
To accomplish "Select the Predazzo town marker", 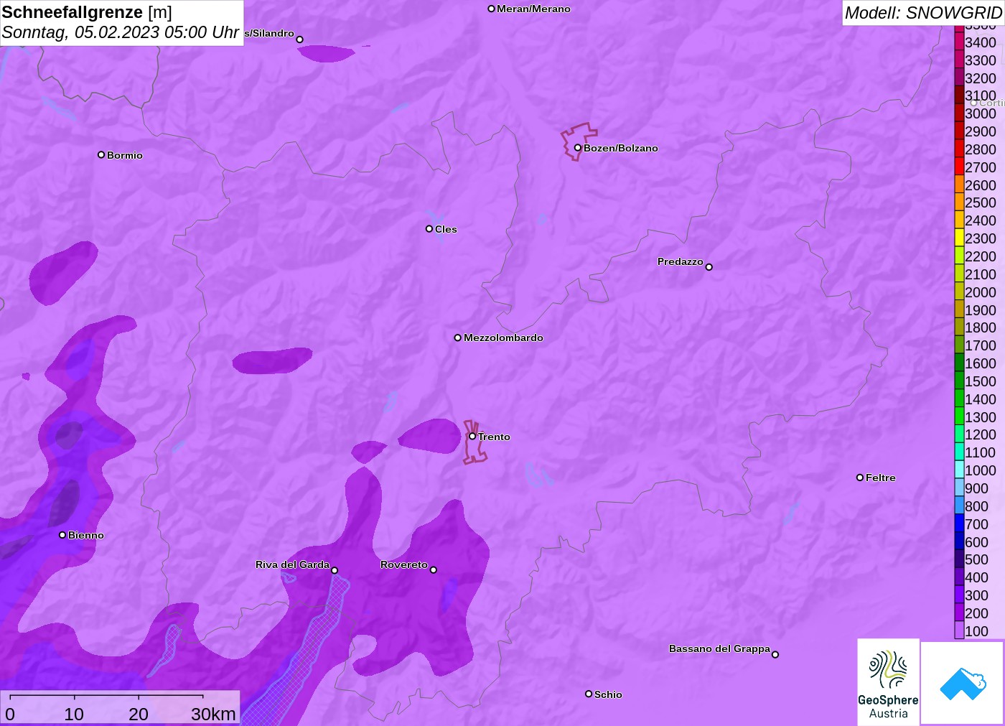I will (709, 267).
